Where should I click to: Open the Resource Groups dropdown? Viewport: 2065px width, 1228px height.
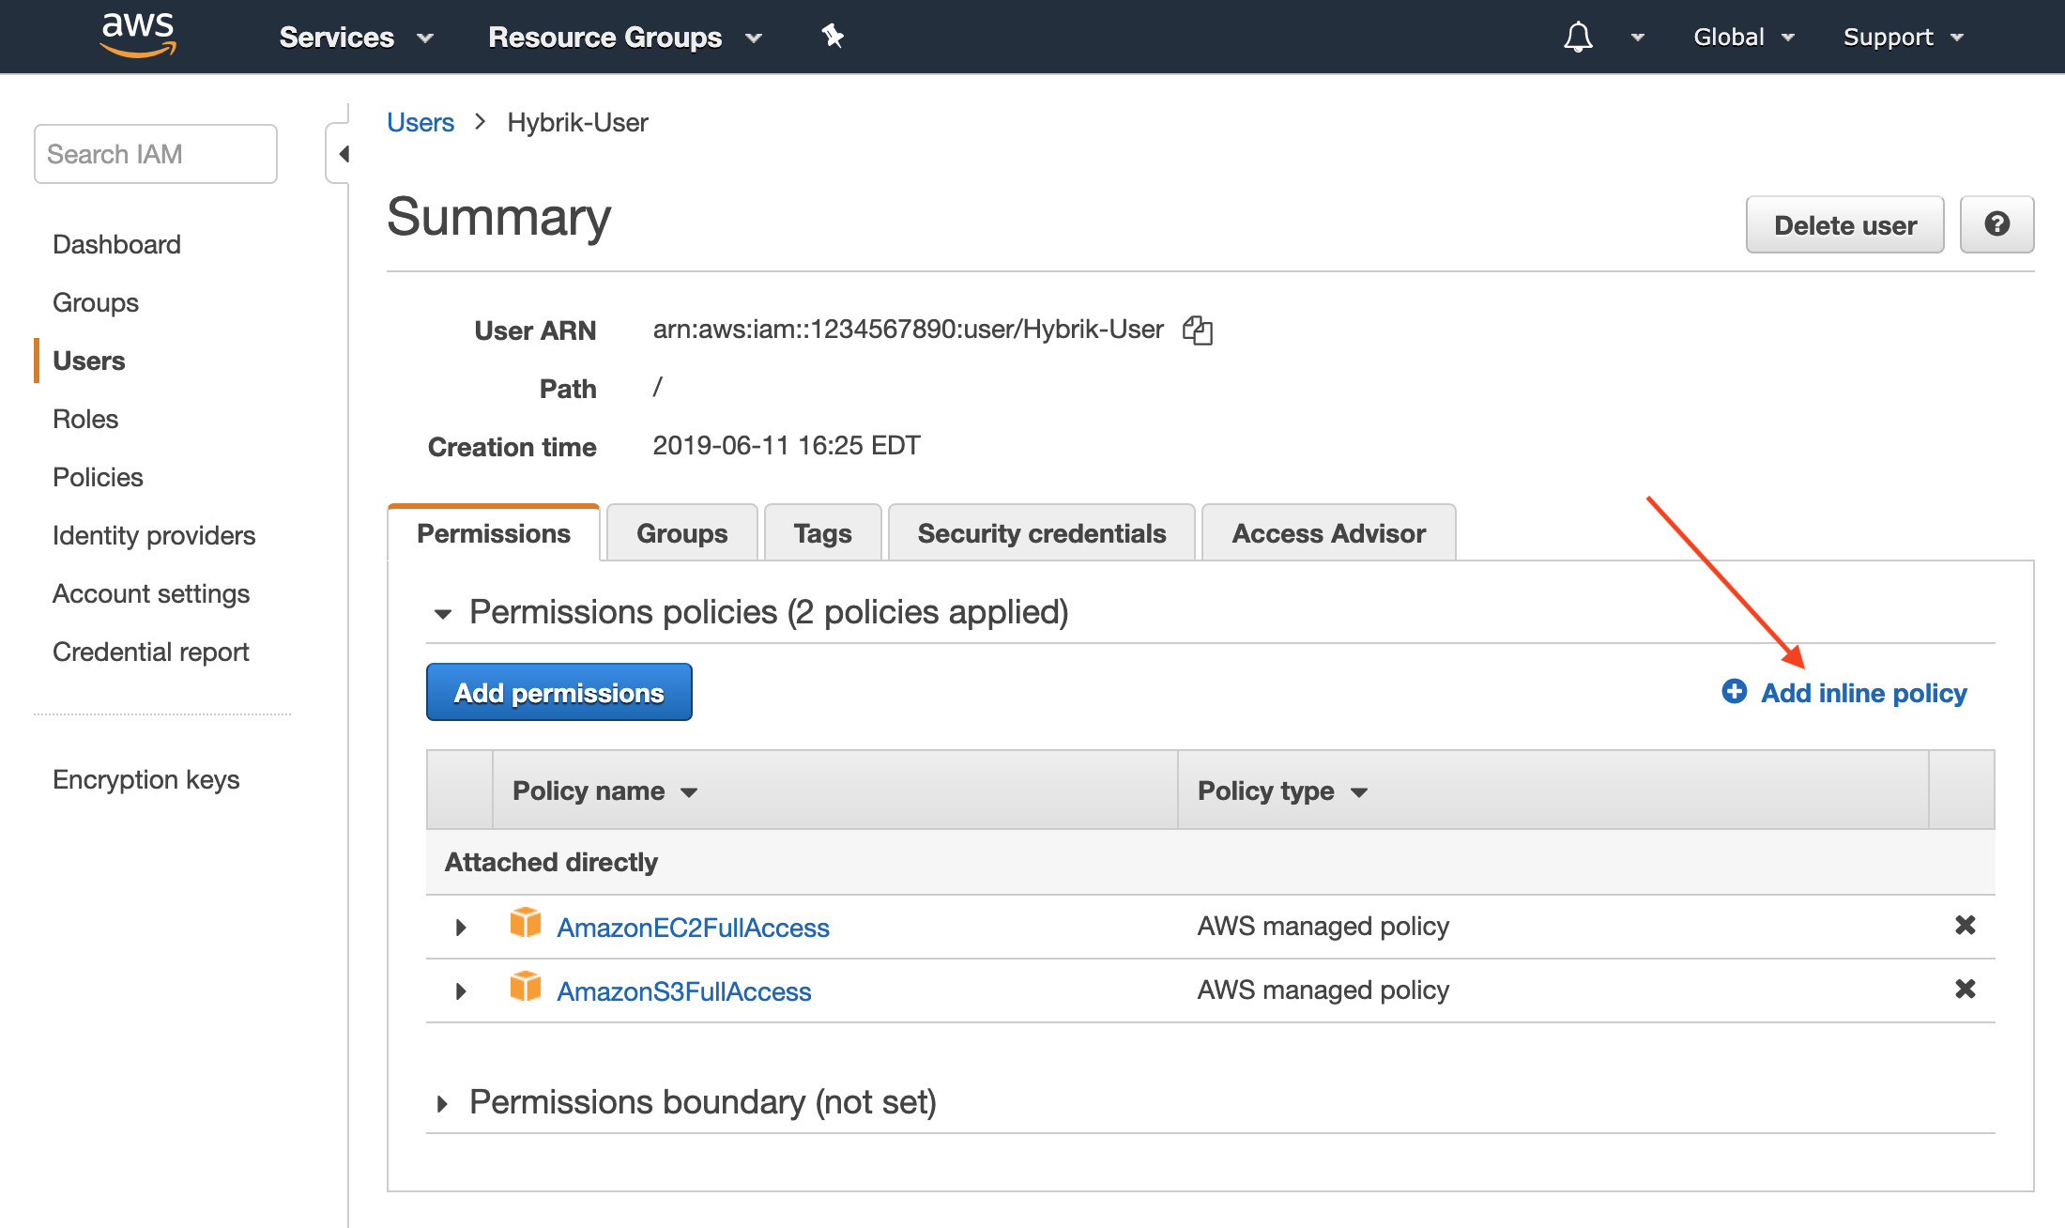(625, 38)
